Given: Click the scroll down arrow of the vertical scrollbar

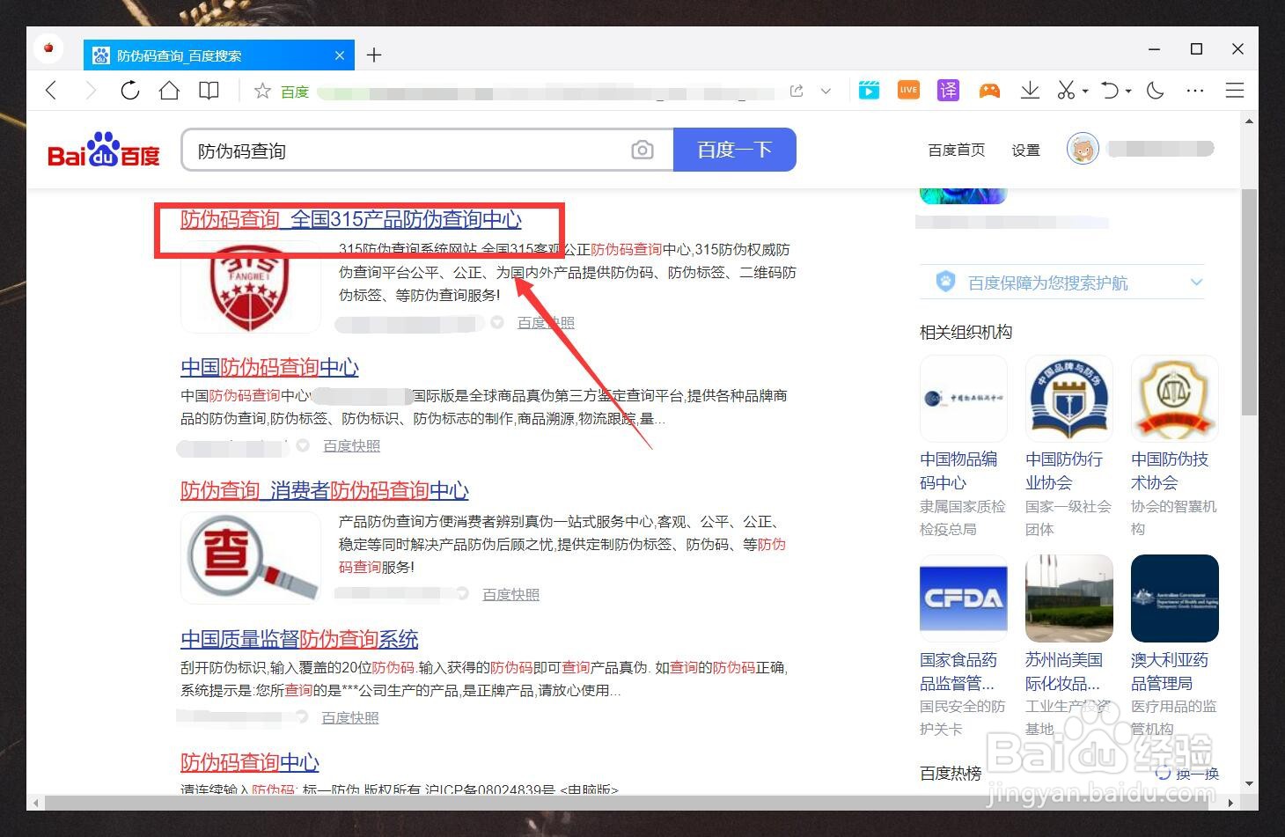Looking at the screenshot, I should point(1249,783).
